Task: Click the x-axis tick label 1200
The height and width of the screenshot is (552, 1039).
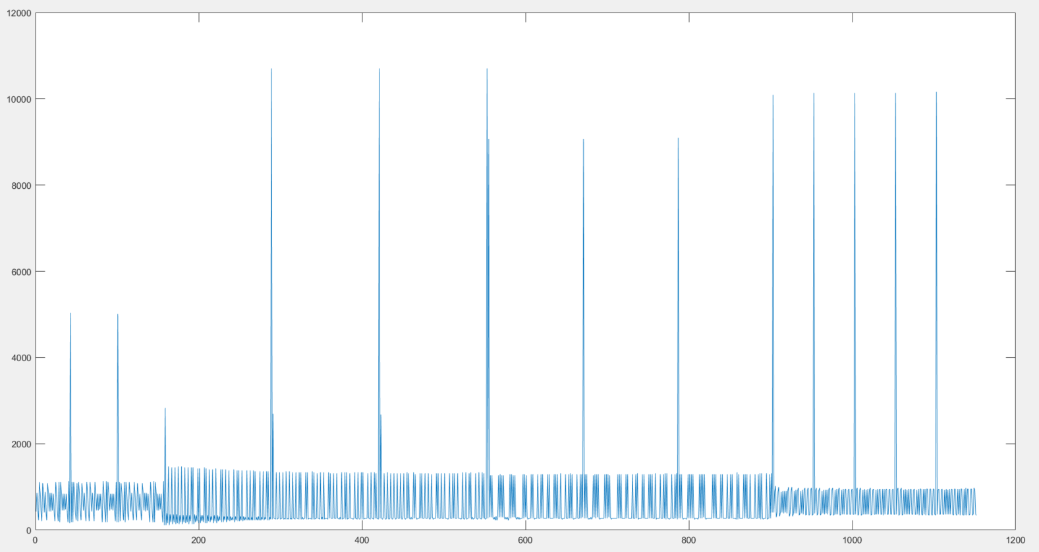Action: click(1015, 540)
